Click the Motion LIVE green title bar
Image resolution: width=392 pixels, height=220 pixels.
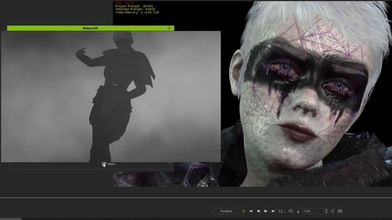tap(91, 28)
